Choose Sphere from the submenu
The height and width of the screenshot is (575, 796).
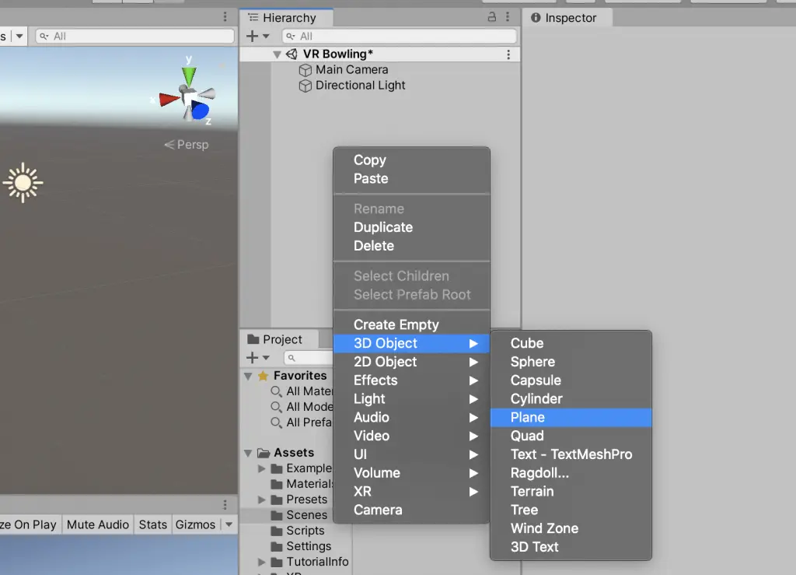point(571,362)
